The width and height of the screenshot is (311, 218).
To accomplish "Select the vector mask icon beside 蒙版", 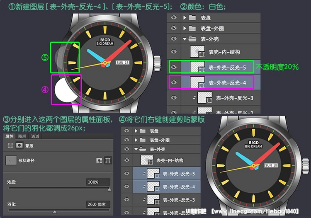I will coord(10,145).
